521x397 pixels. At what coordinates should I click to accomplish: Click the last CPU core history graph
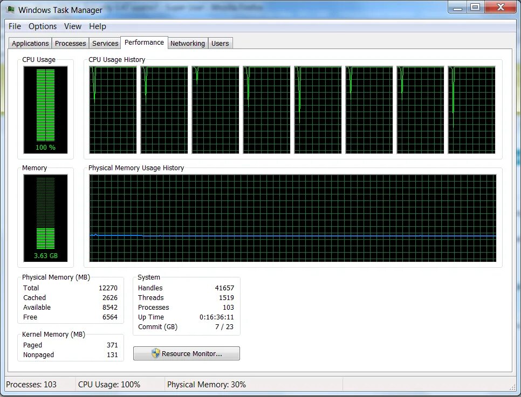tap(471, 110)
